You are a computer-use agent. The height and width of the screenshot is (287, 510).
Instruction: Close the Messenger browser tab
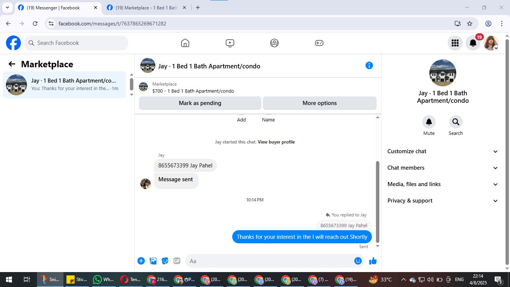[96, 7]
